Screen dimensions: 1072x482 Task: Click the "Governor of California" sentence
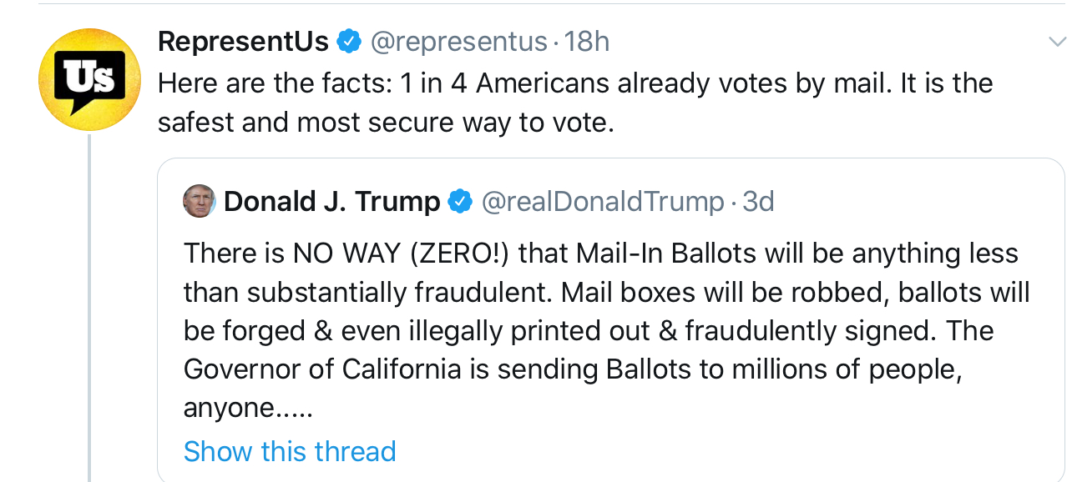click(x=573, y=369)
